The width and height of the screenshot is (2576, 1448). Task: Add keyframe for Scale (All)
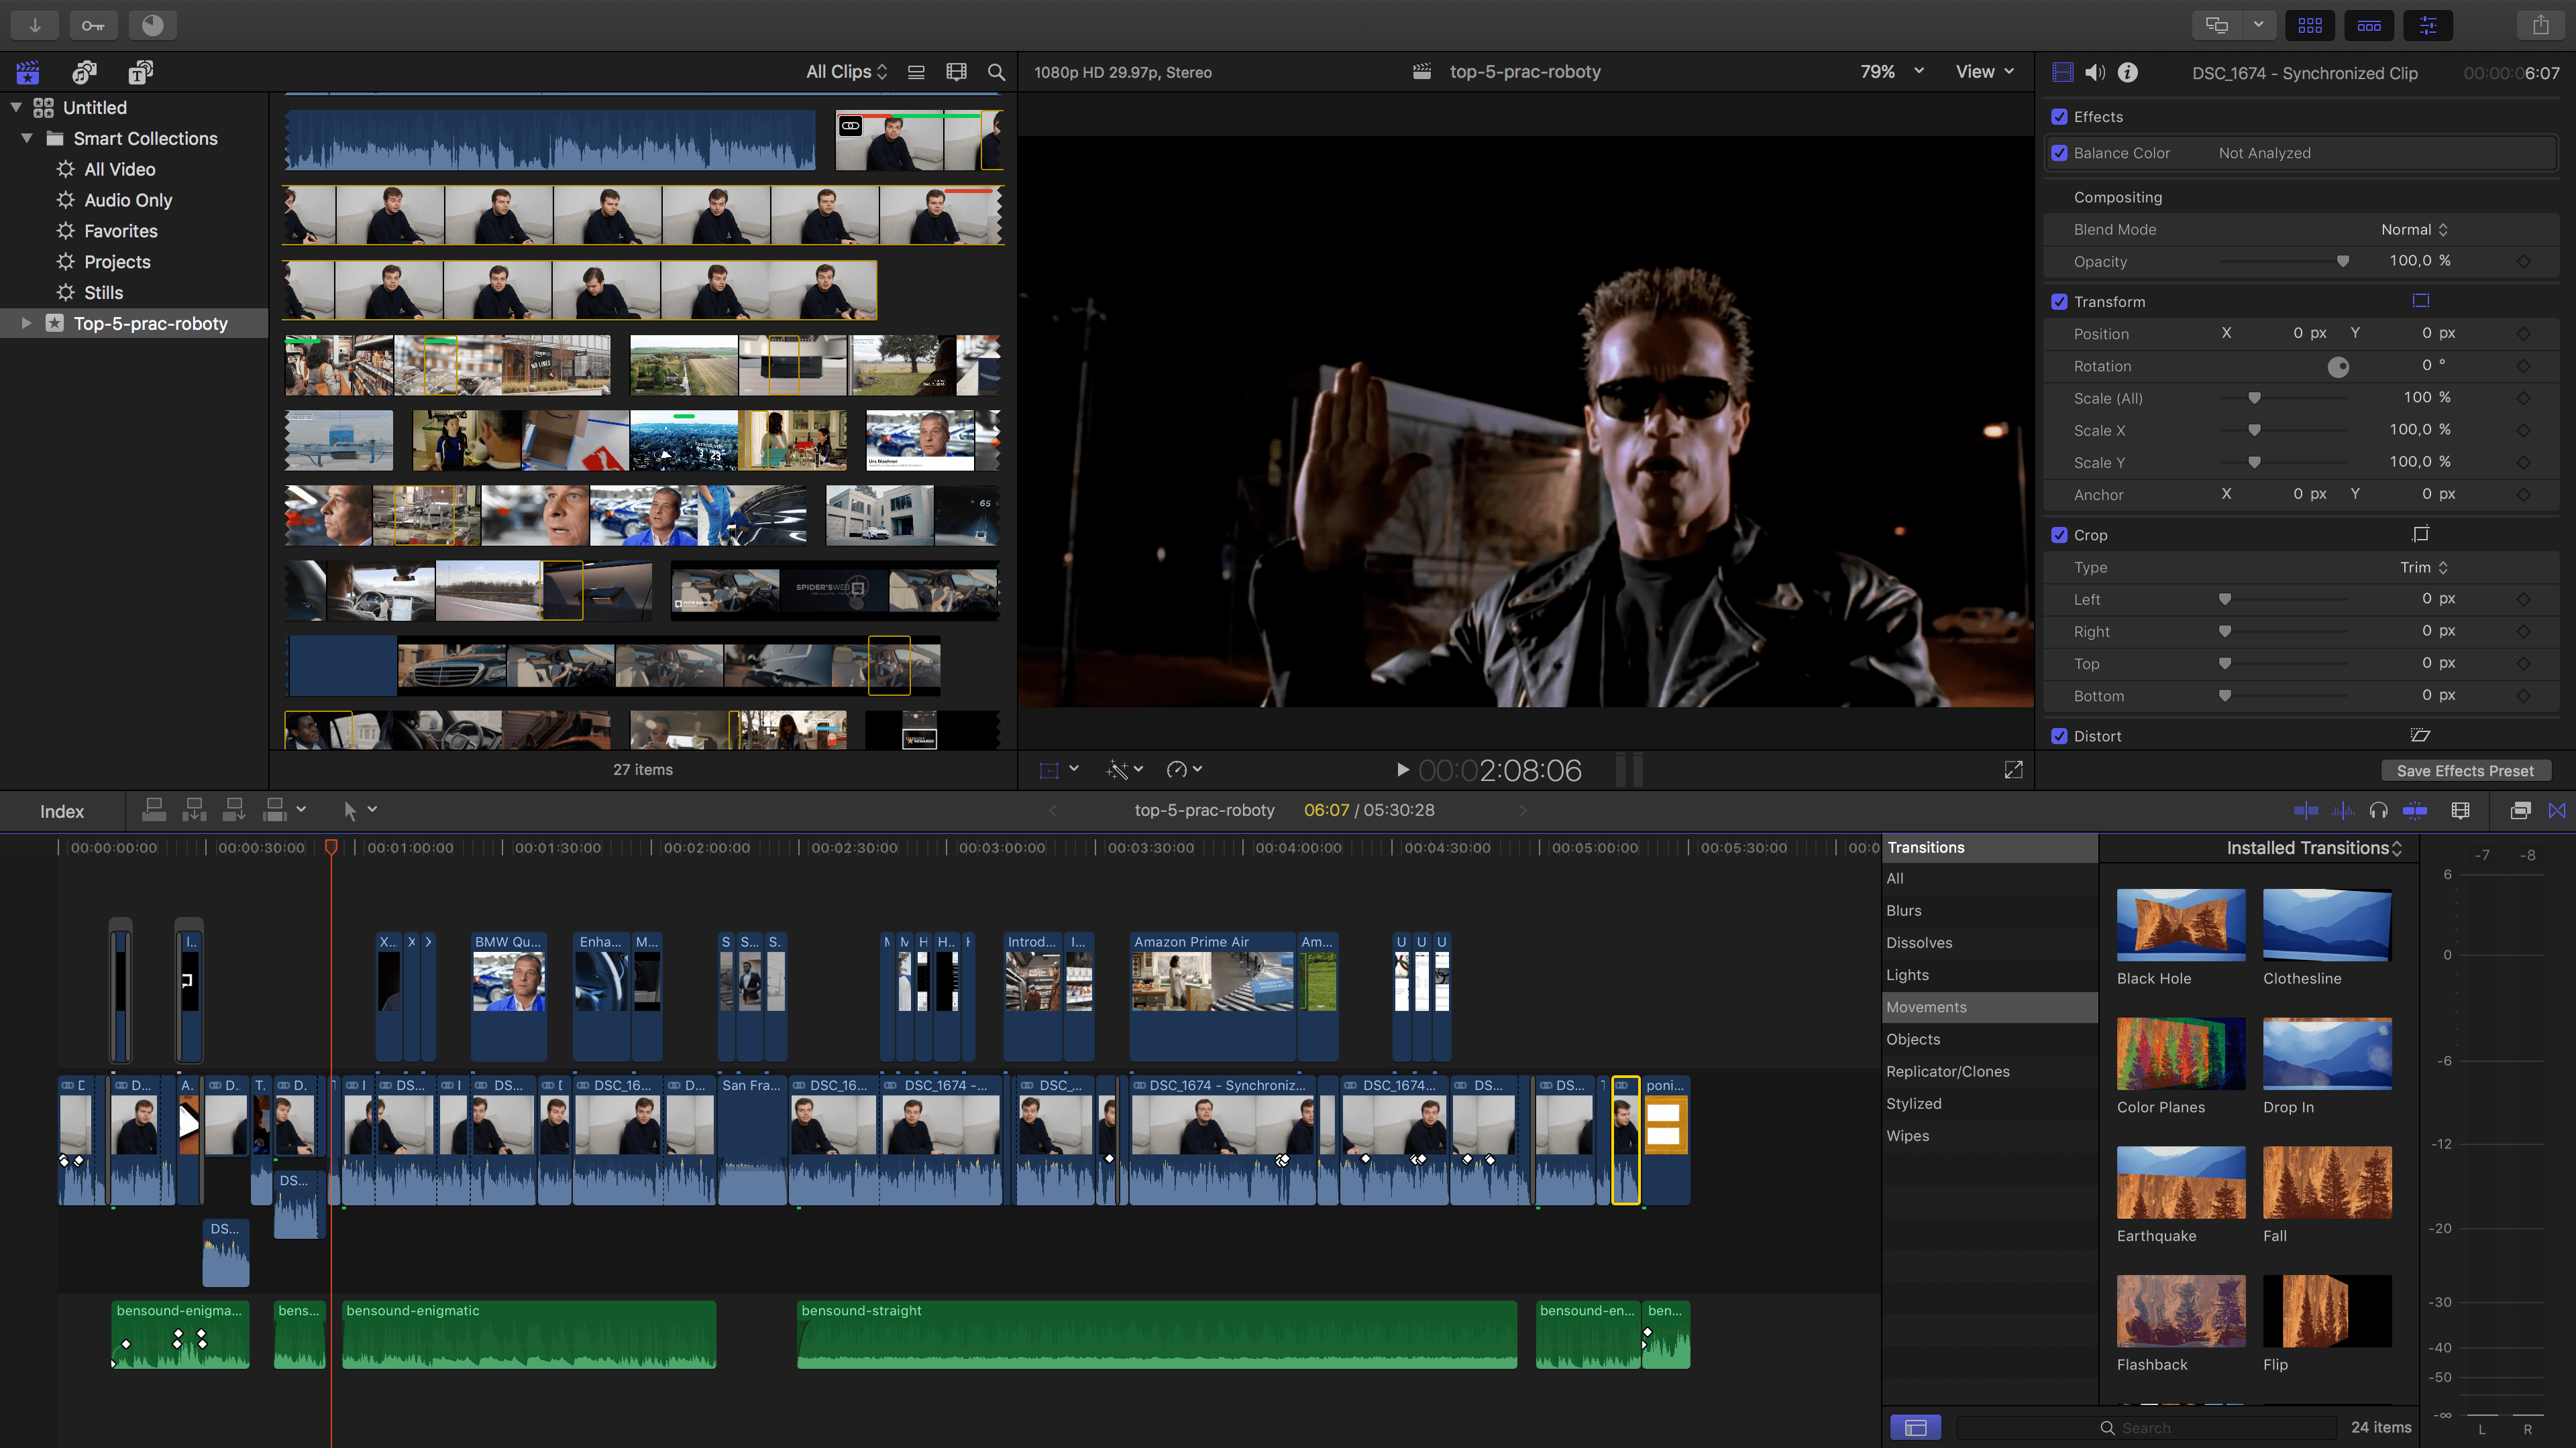tap(2523, 399)
